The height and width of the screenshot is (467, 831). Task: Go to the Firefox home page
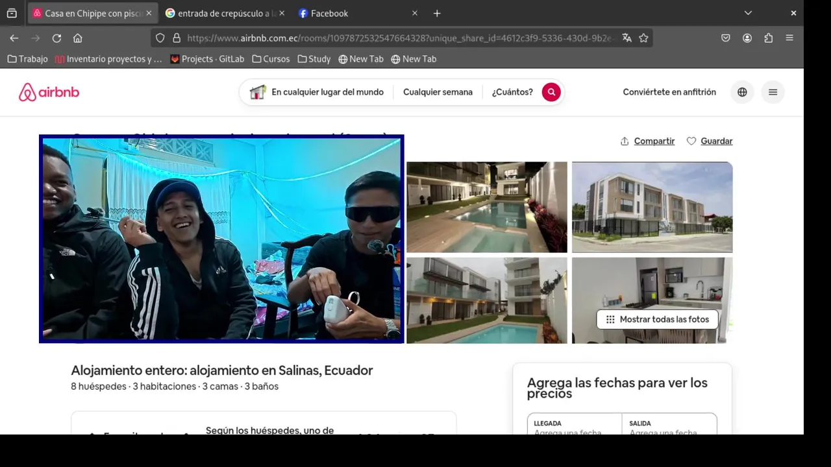click(77, 38)
